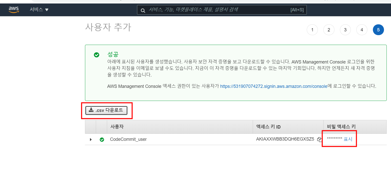The image size is (391, 187).
Task: Go to wizard step 3
Action: pyautogui.click(x=345, y=30)
